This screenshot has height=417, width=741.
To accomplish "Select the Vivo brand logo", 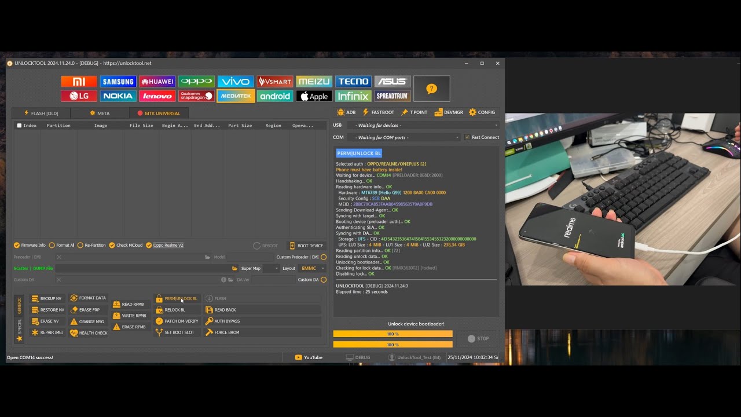I will click(236, 82).
